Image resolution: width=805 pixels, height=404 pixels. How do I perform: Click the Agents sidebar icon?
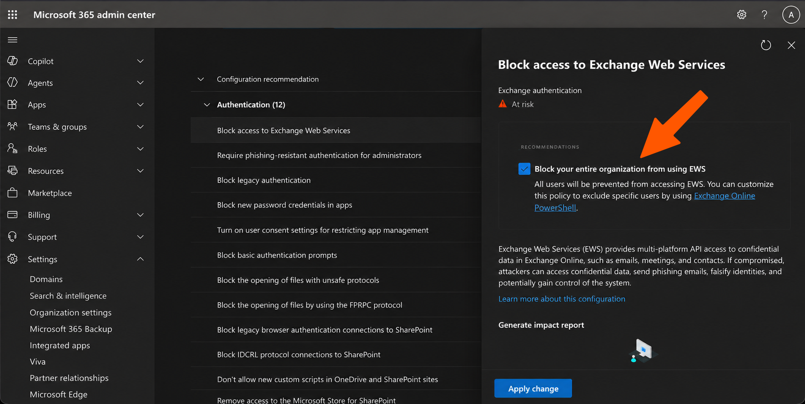coord(13,82)
